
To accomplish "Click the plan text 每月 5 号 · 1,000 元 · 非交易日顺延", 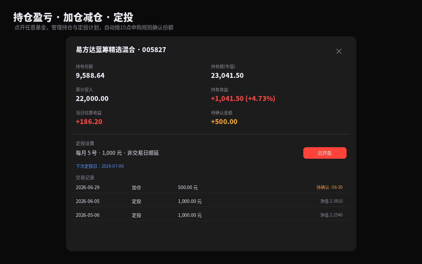I will [117, 153].
